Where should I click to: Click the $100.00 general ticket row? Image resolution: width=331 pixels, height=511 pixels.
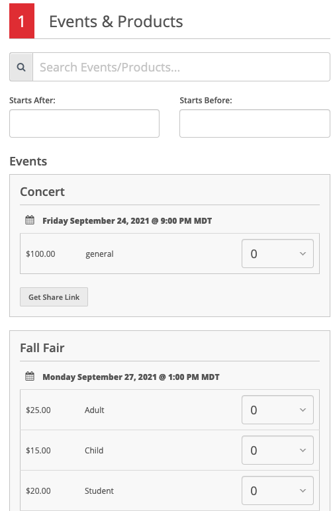[169, 254]
